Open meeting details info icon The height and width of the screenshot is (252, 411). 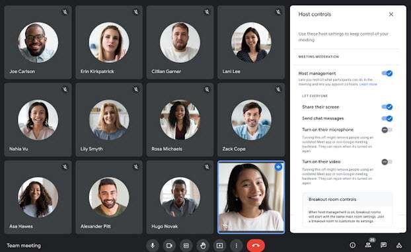(353, 245)
